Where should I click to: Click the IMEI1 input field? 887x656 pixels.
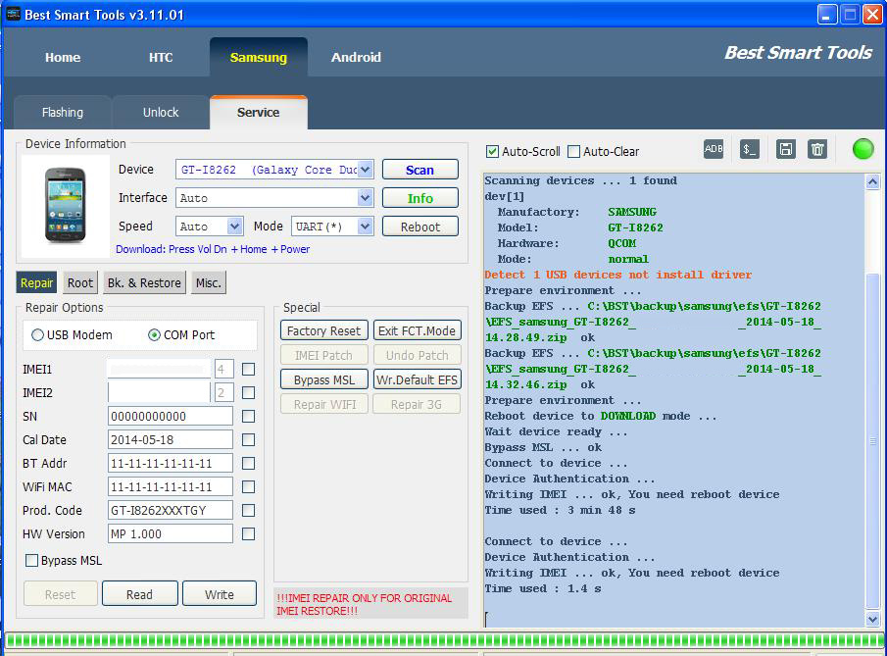coord(159,369)
